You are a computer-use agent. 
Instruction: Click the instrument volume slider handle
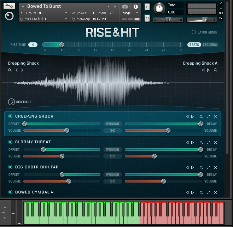(x=204, y=20)
